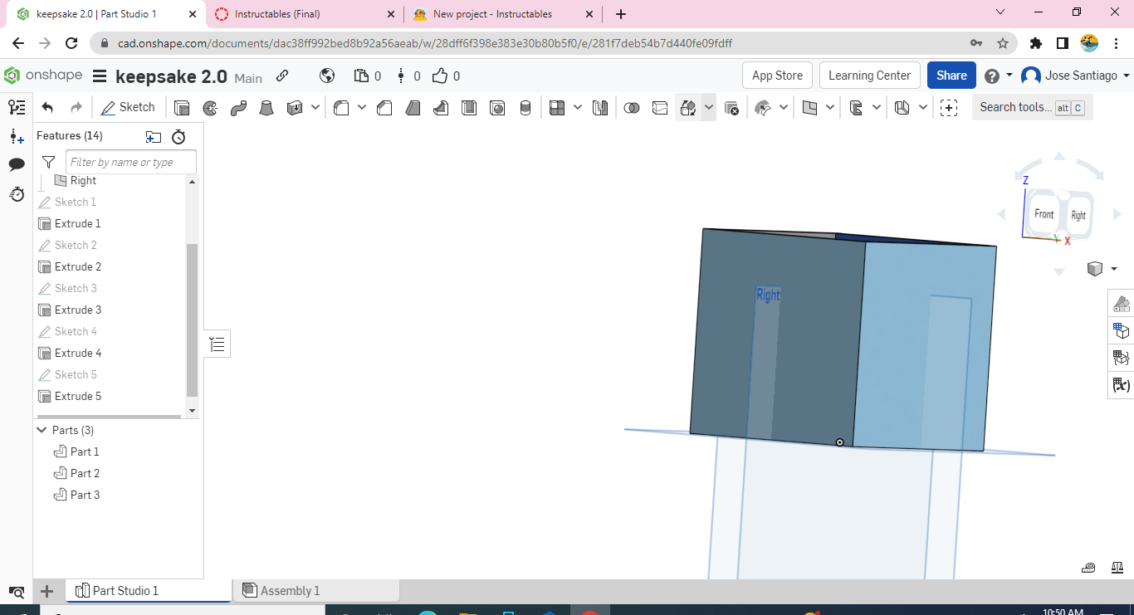Select the Revolve tool
1134x615 pixels.
tap(210, 108)
